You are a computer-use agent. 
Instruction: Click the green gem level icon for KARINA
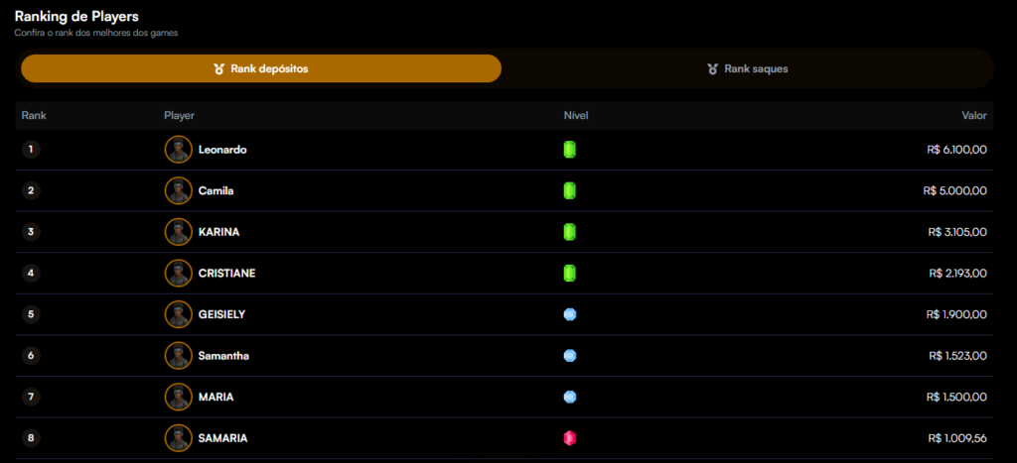[569, 232]
